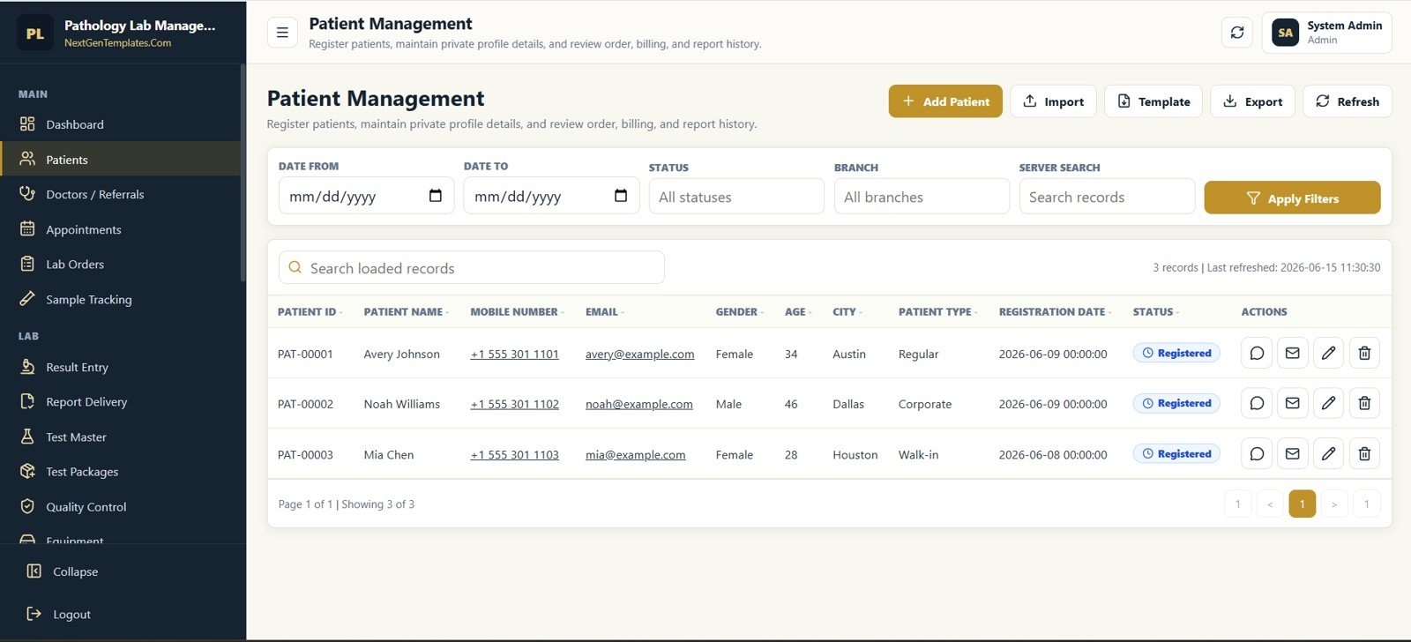Click the sidebar scrollbar
Image resolution: width=1411 pixels, height=642 pixels.
tap(243, 173)
